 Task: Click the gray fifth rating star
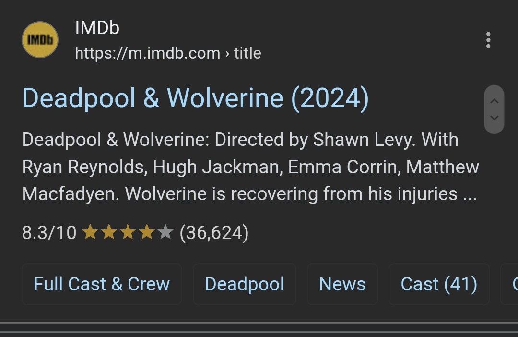(x=165, y=233)
